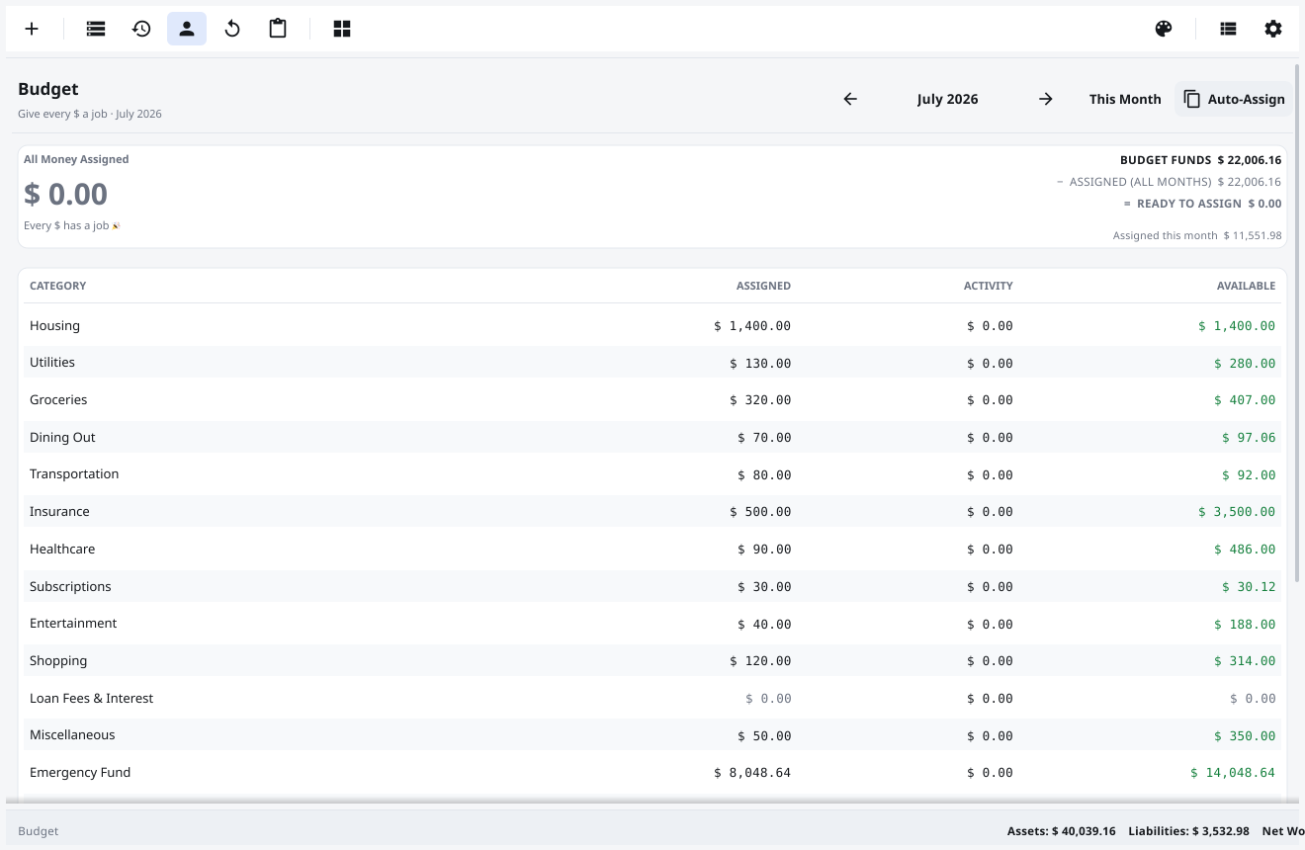The height and width of the screenshot is (850, 1305).
Task: Click Liabilities $ 3,532.98 in status bar
Action: [1188, 831]
